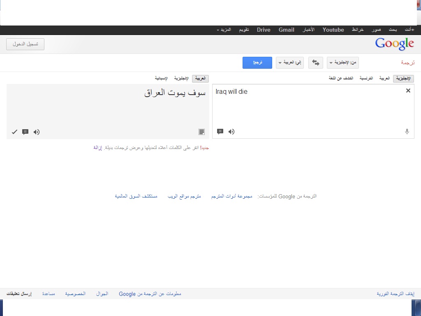This screenshot has width=421, height=316.
Task: Click the swap languages arrows icon
Action: 315,63
